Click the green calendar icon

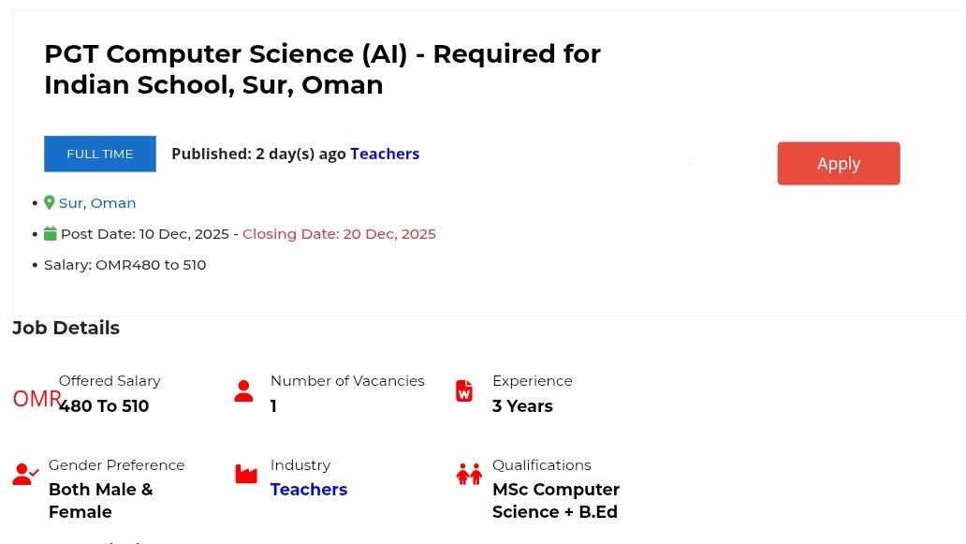coord(51,234)
